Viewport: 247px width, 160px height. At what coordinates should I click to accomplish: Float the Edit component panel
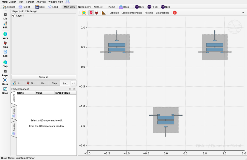[69, 89]
